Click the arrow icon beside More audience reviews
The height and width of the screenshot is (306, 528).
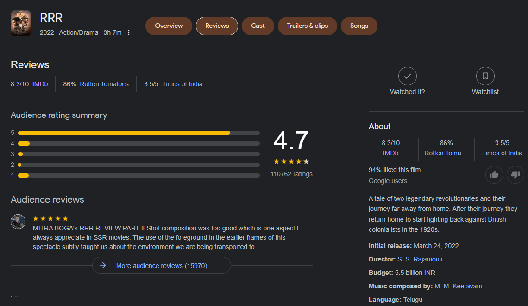(103, 266)
